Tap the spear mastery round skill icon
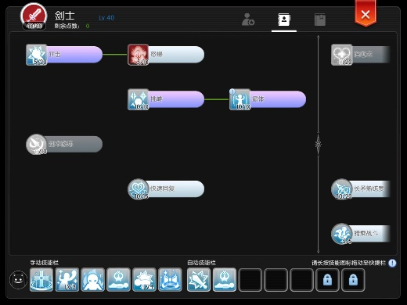Image resolution: width=407 pixels, height=305 pixels. [x=342, y=189]
